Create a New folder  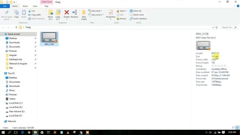[x=84, y=15]
